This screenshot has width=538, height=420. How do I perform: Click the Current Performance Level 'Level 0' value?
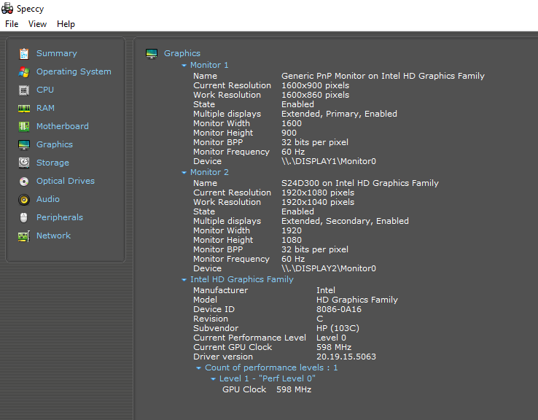(331, 338)
